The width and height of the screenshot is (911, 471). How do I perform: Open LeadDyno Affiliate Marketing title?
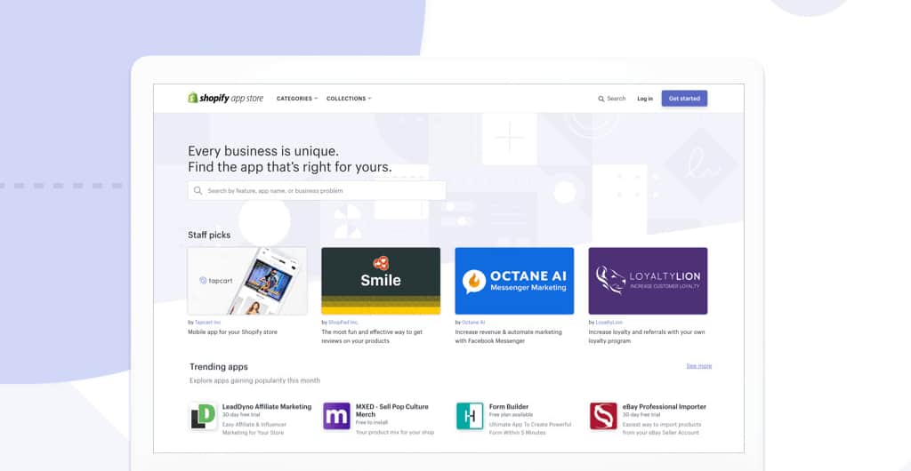pos(267,407)
